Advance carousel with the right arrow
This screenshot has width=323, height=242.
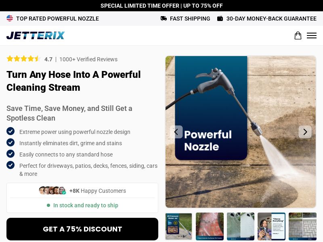305,132
